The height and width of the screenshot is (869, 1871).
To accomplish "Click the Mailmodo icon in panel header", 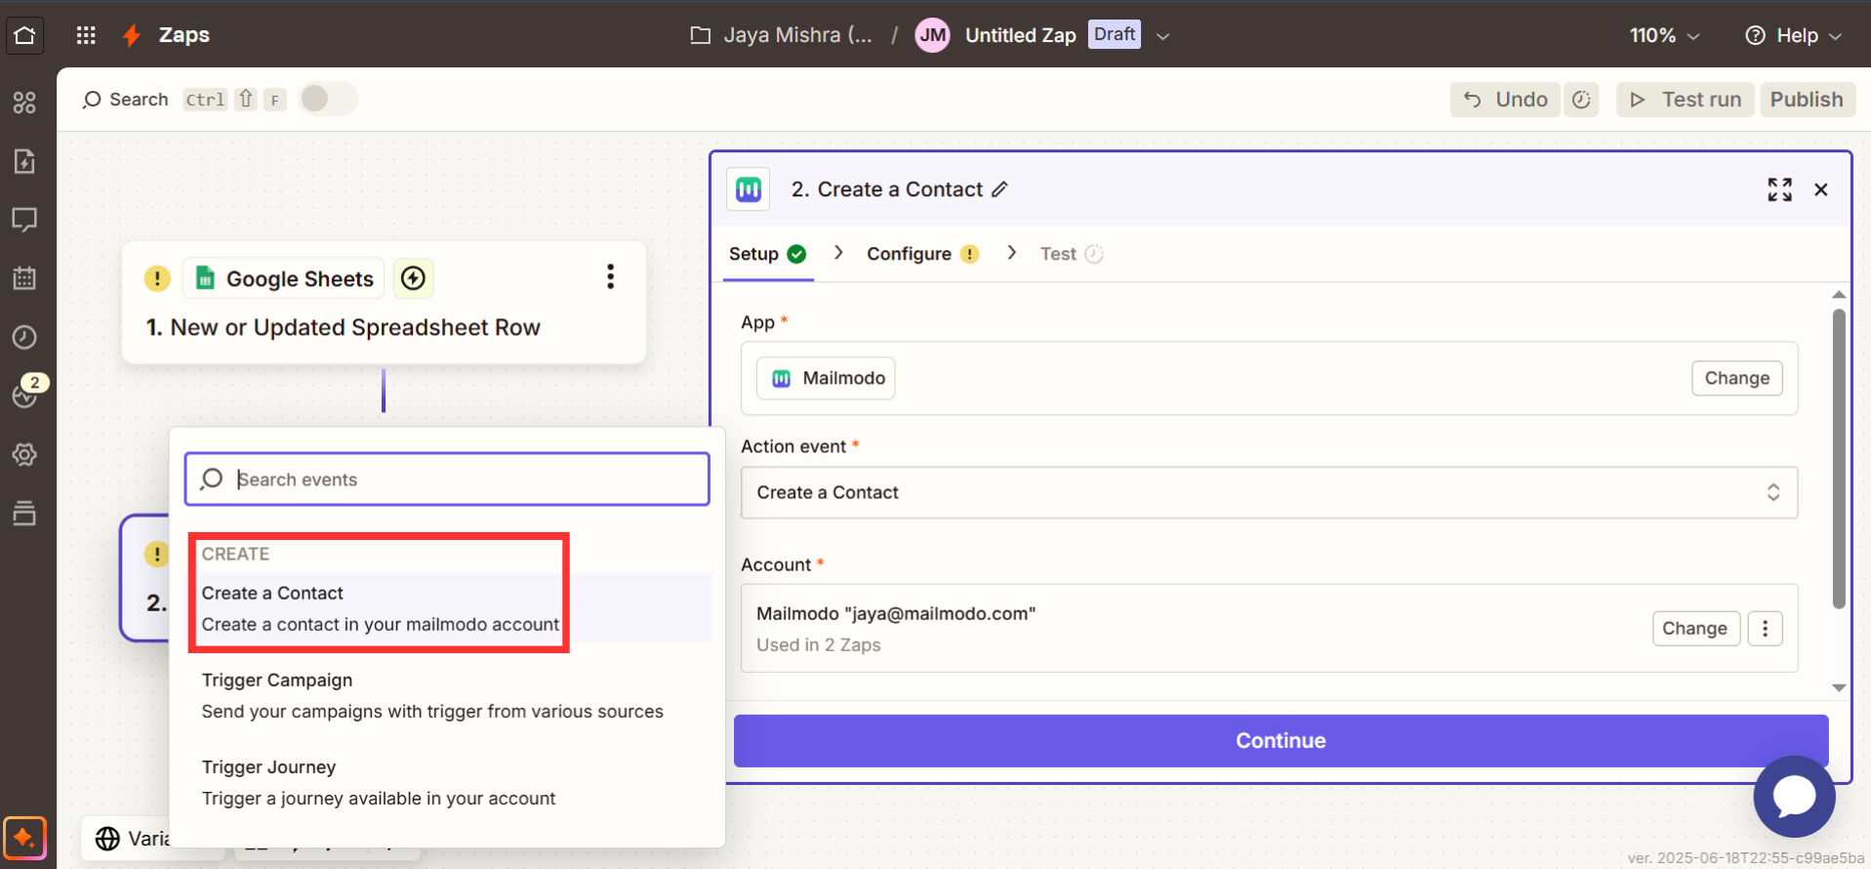I will 749,189.
